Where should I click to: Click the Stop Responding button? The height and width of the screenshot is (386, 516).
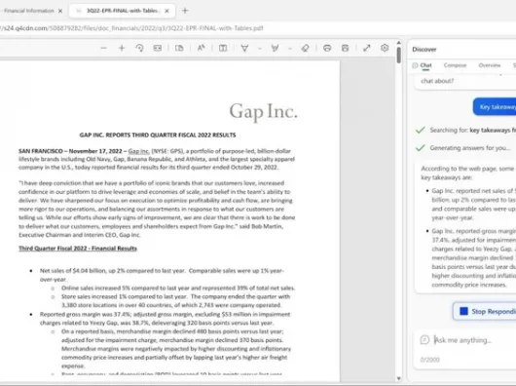(485, 311)
